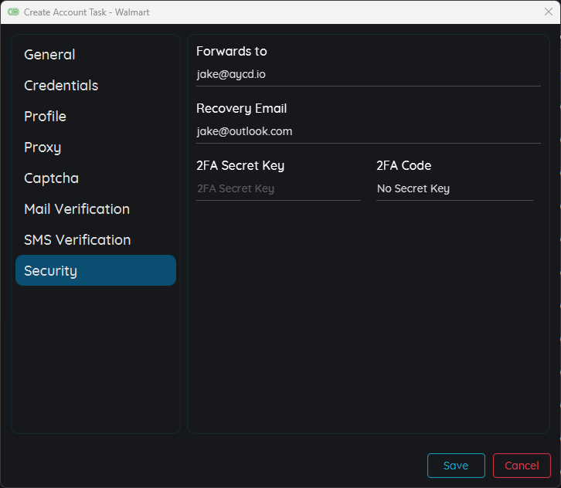Image resolution: width=561 pixels, height=488 pixels.
Task: Open the General settings tab
Action: click(x=49, y=55)
